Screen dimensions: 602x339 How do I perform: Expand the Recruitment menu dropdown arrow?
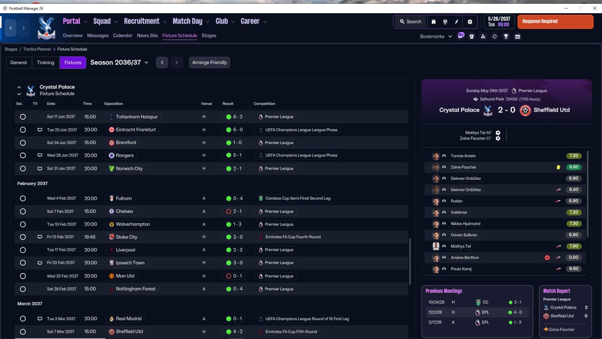(x=165, y=22)
